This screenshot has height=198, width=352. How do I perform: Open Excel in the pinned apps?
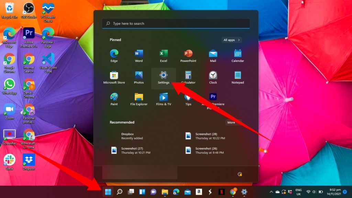[163, 56]
